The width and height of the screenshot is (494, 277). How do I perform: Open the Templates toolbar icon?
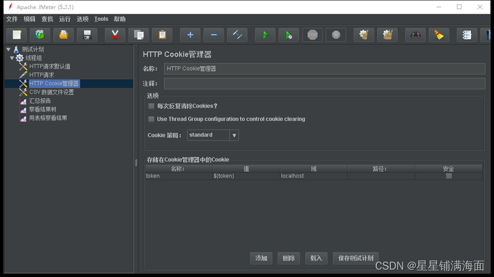pyautogui.click(x=40, y=35)
